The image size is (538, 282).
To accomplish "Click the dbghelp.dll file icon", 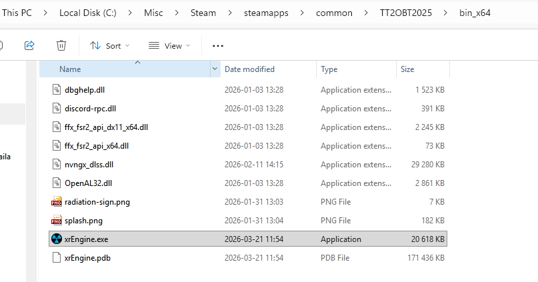I will click(x=56, y=89).
